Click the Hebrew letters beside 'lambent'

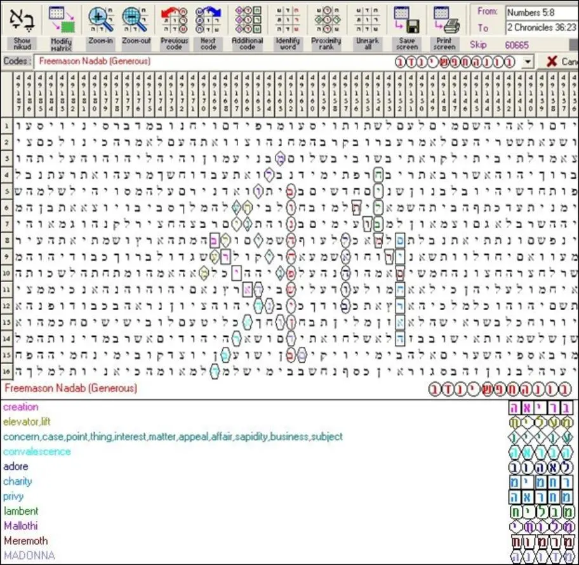541,512
